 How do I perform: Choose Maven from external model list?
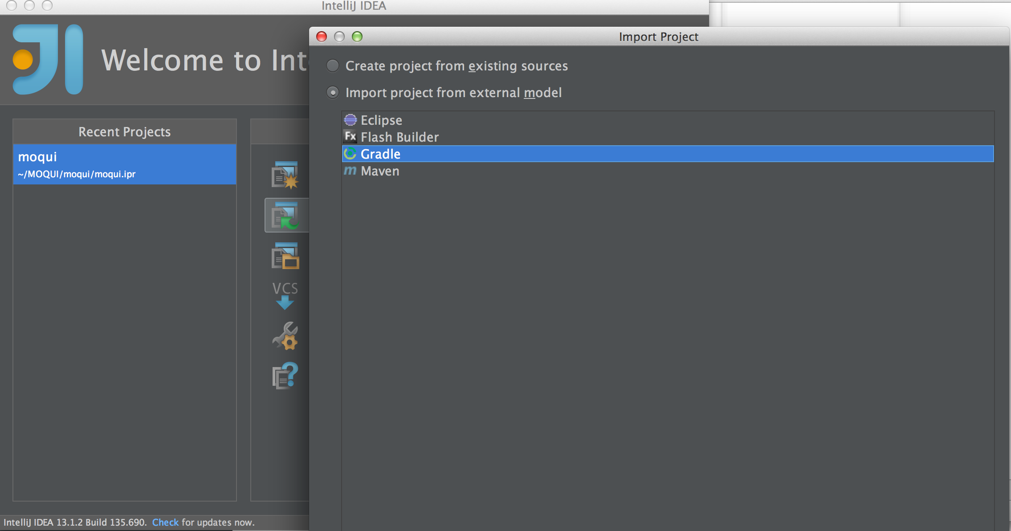[668, 171]
